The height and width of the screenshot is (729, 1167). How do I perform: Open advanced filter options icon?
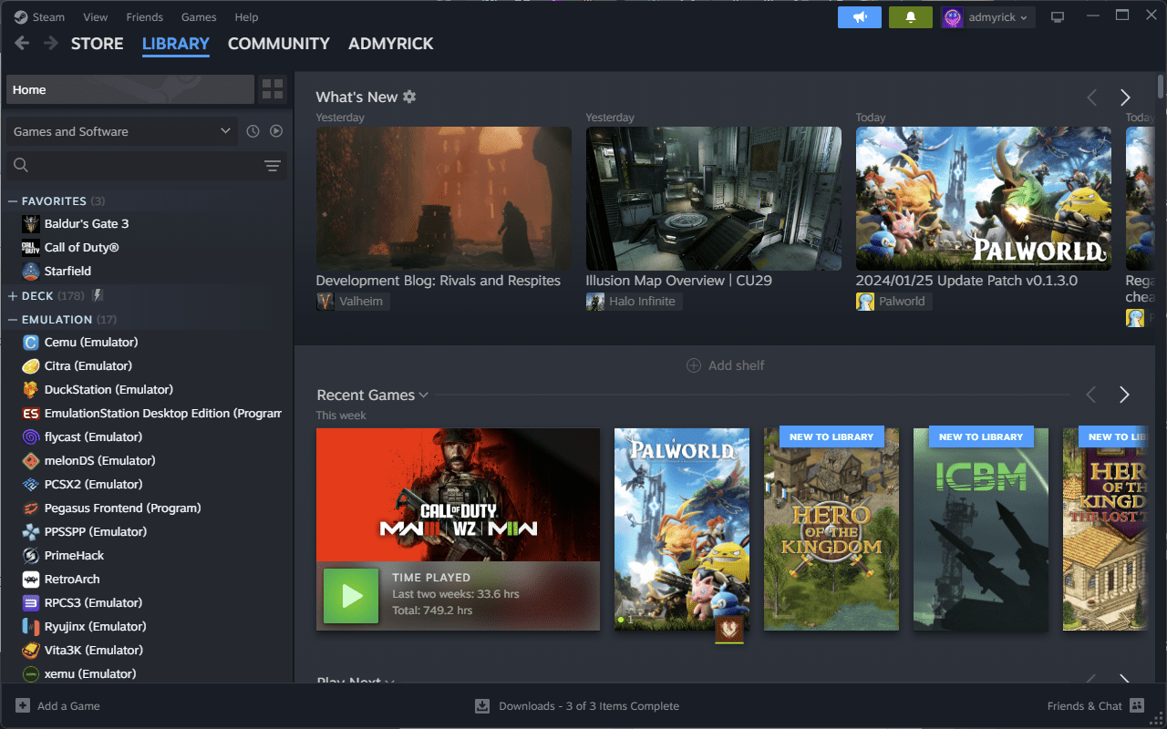(273, 165)
